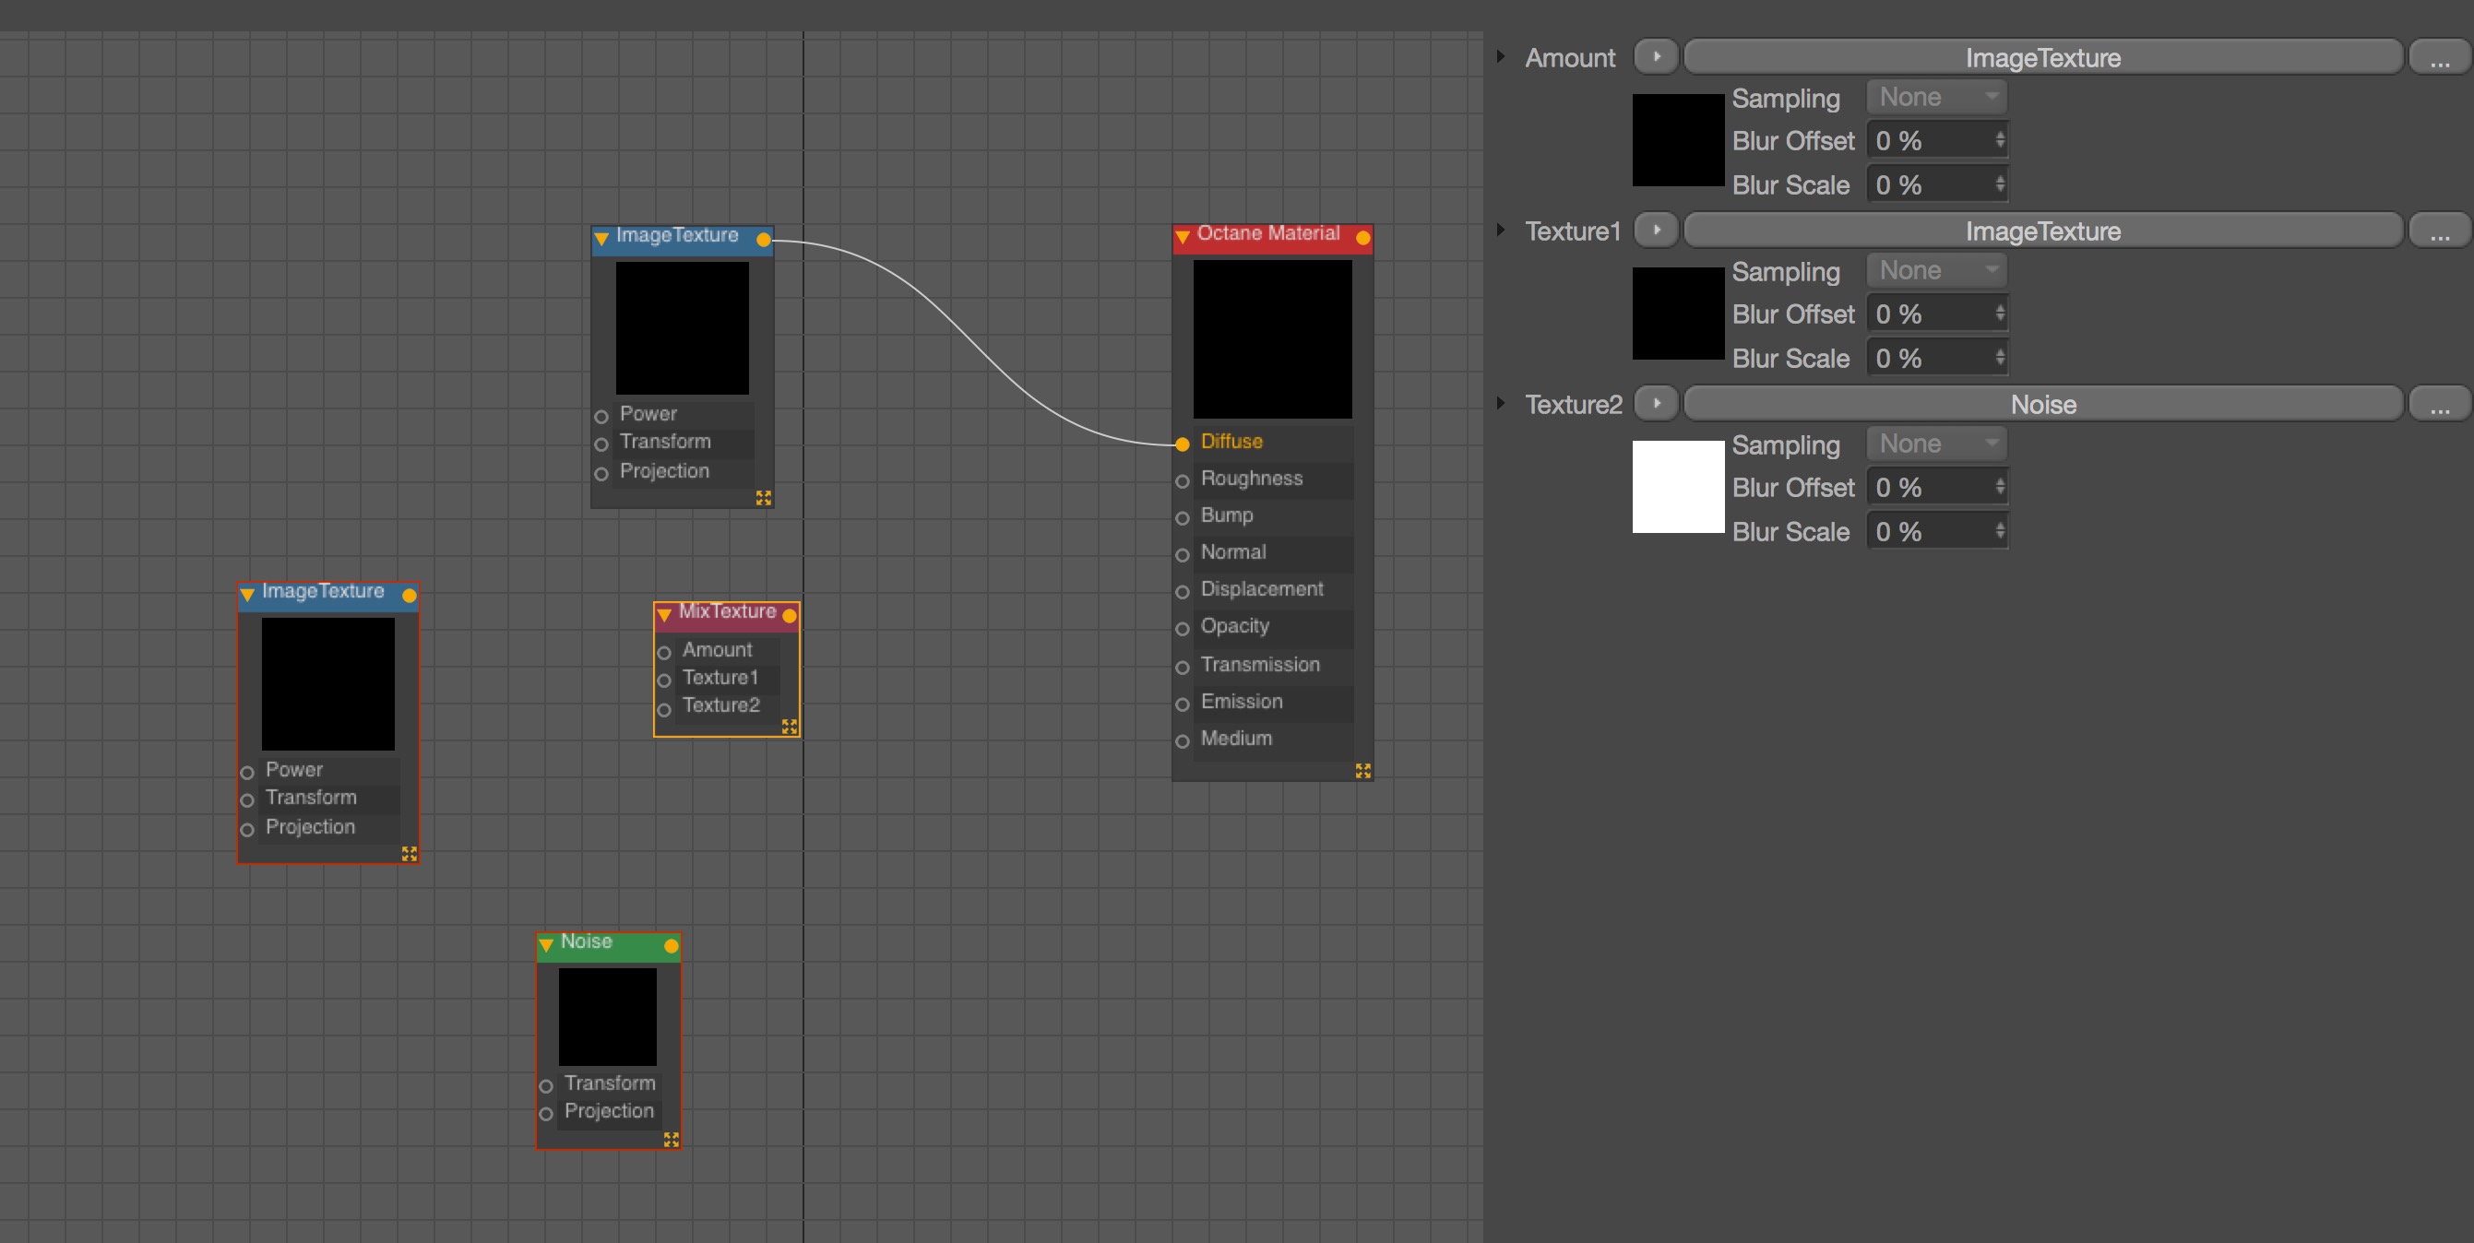Click the ellipsis button beside Amount ImageTexture
This screenshot has width=2474, height=1243.
click(x=2440, y=57)
